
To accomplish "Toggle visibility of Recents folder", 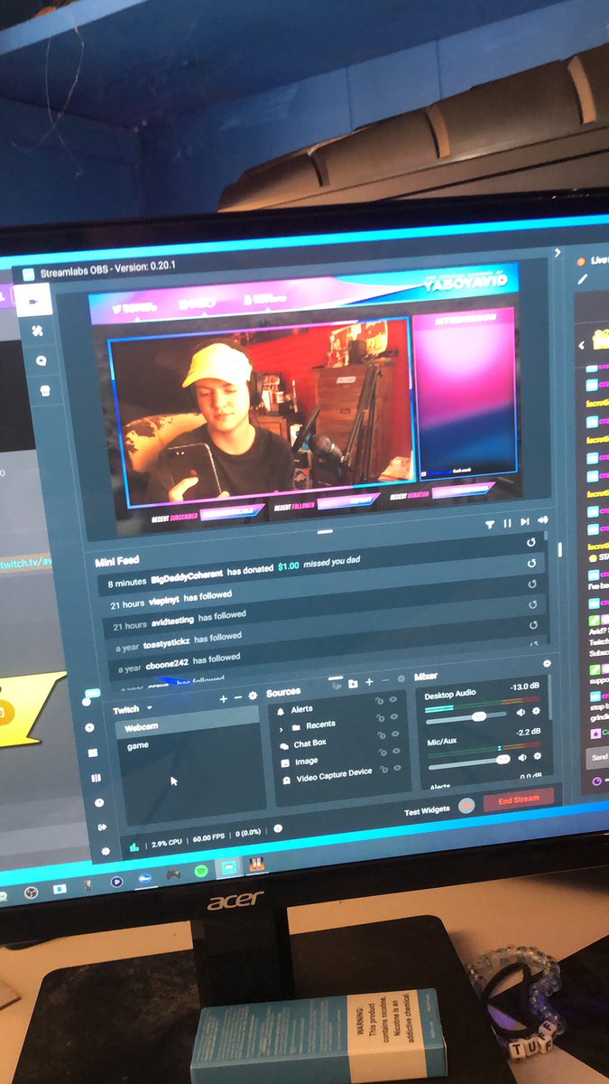I will tap(396, 716).
